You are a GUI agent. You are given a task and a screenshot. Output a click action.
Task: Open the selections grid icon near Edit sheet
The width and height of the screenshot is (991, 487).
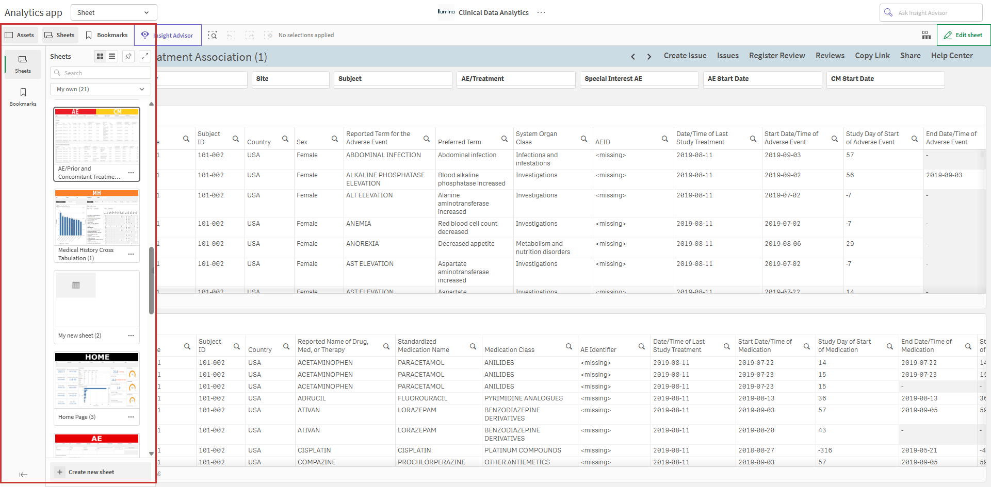pyautogui.click(x=927, y=35)
